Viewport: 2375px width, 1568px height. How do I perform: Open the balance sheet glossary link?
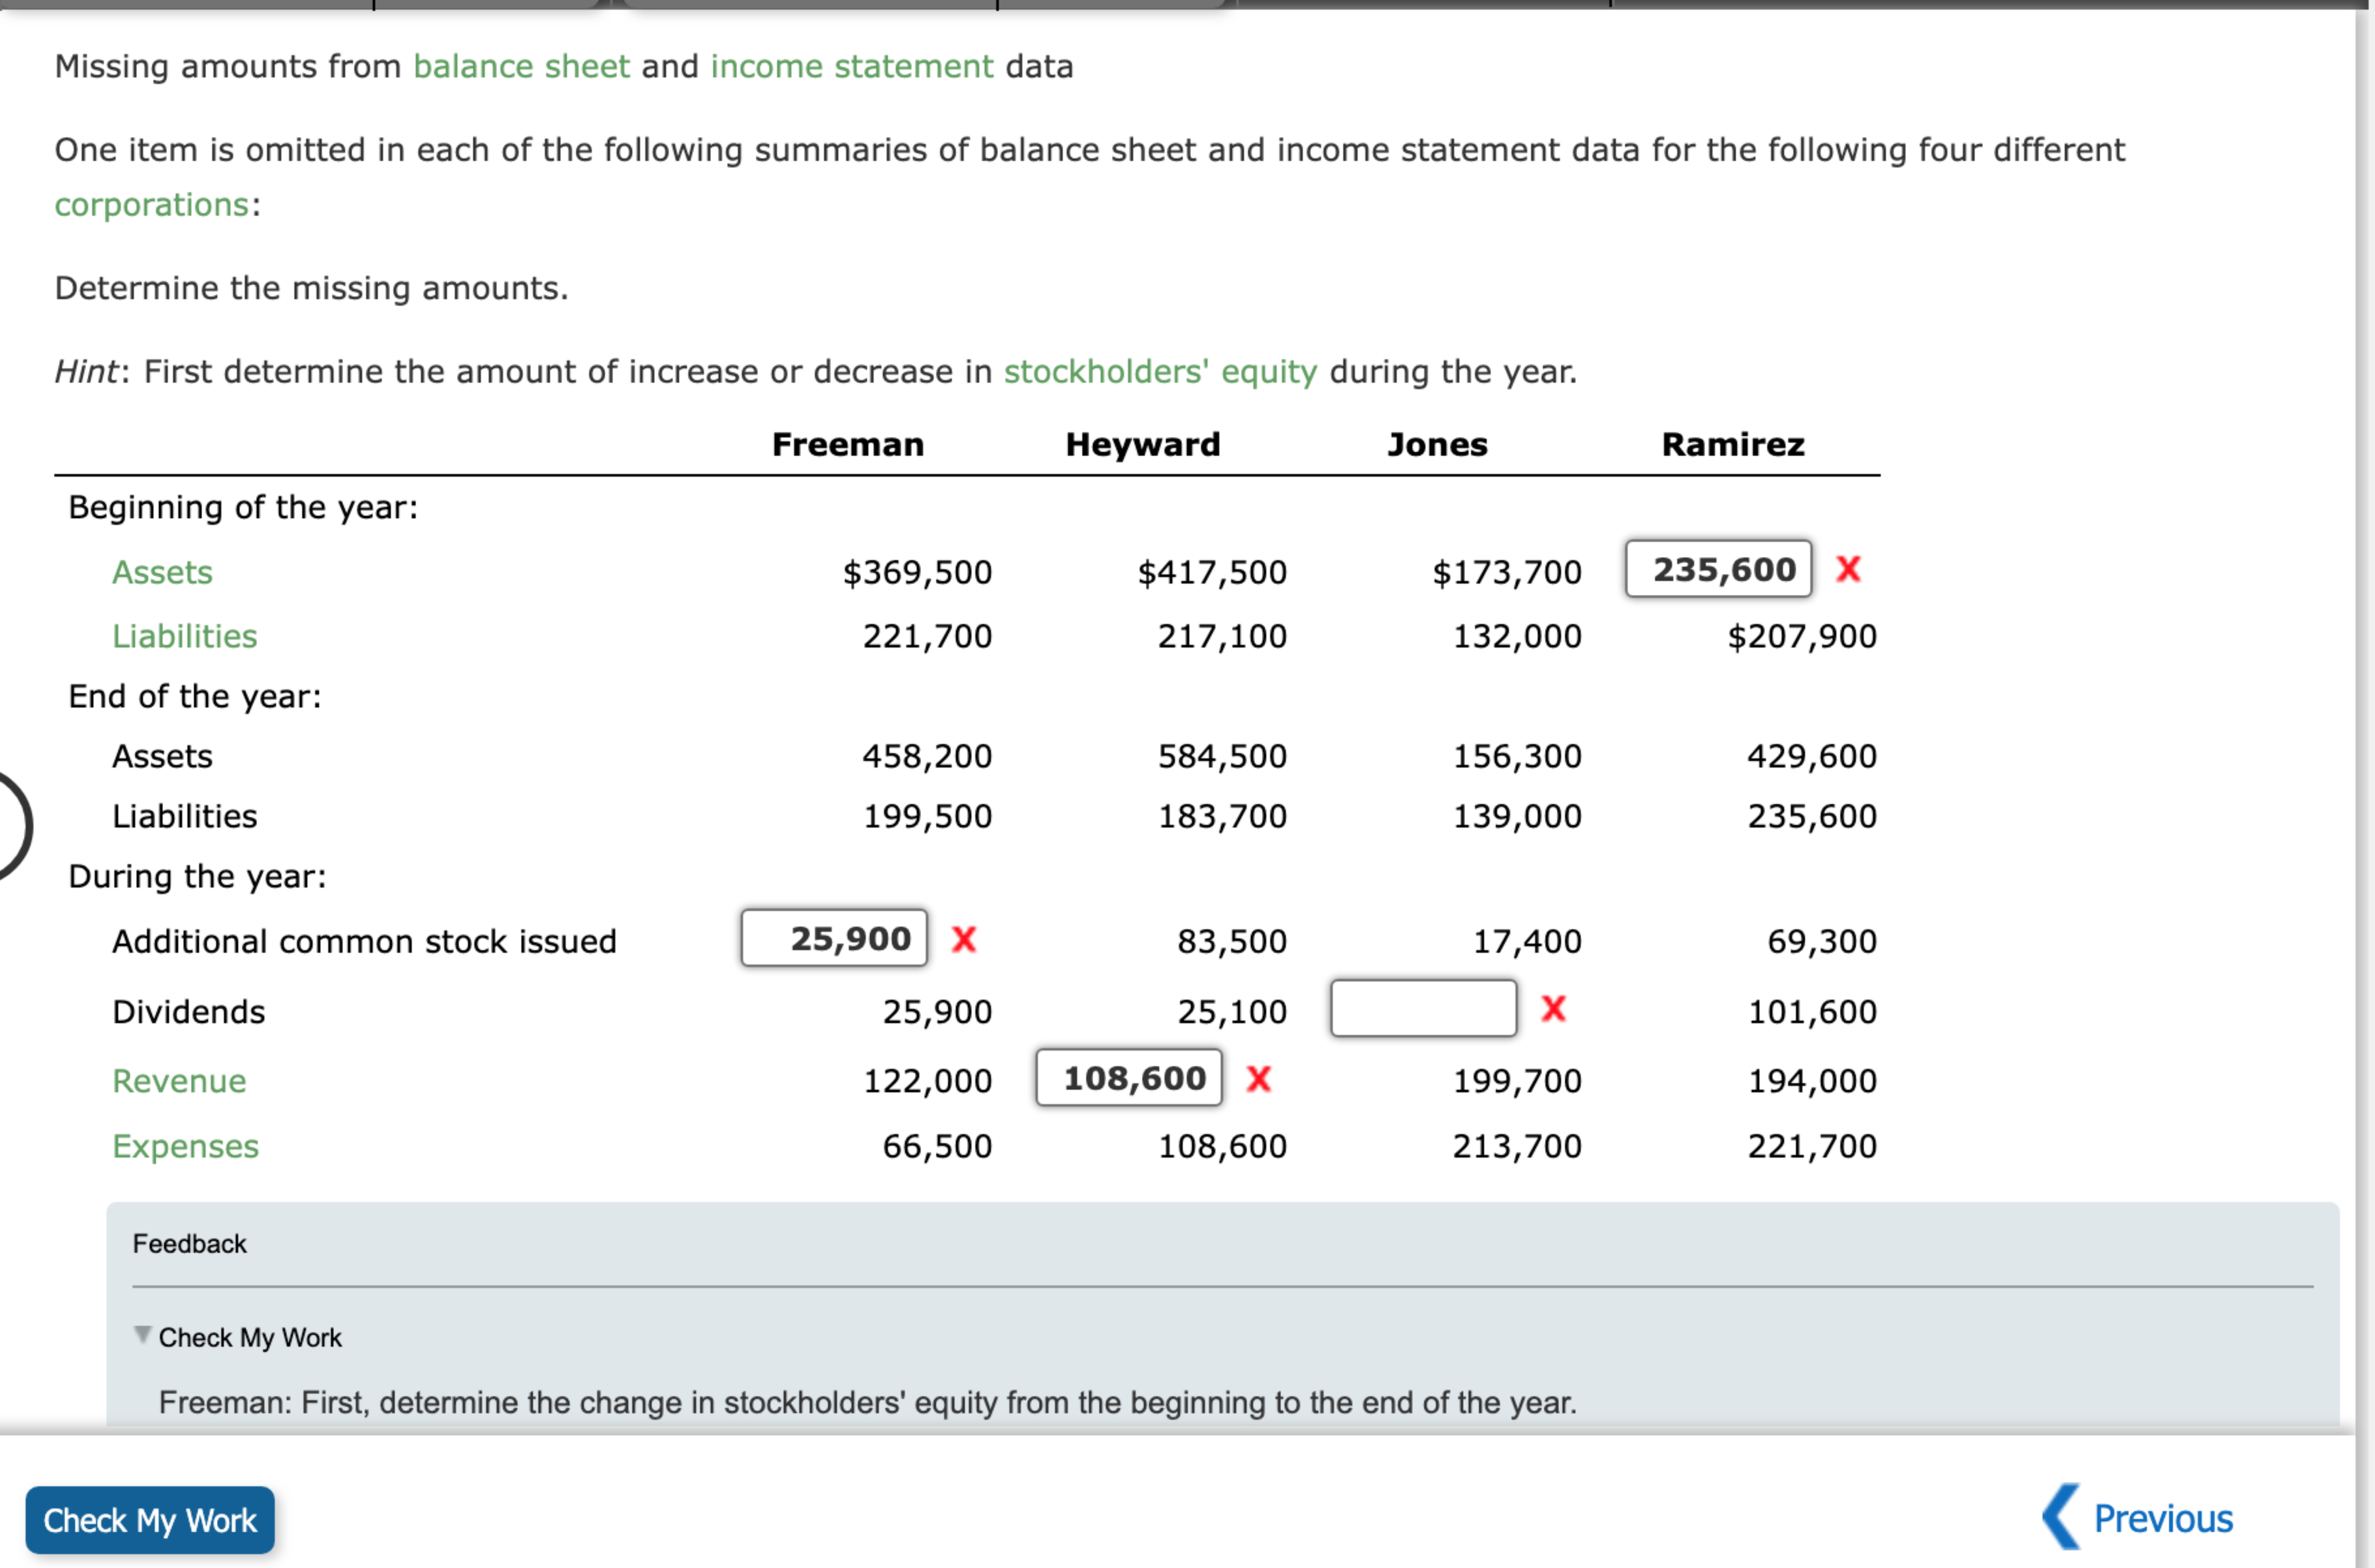pos(520,66)
